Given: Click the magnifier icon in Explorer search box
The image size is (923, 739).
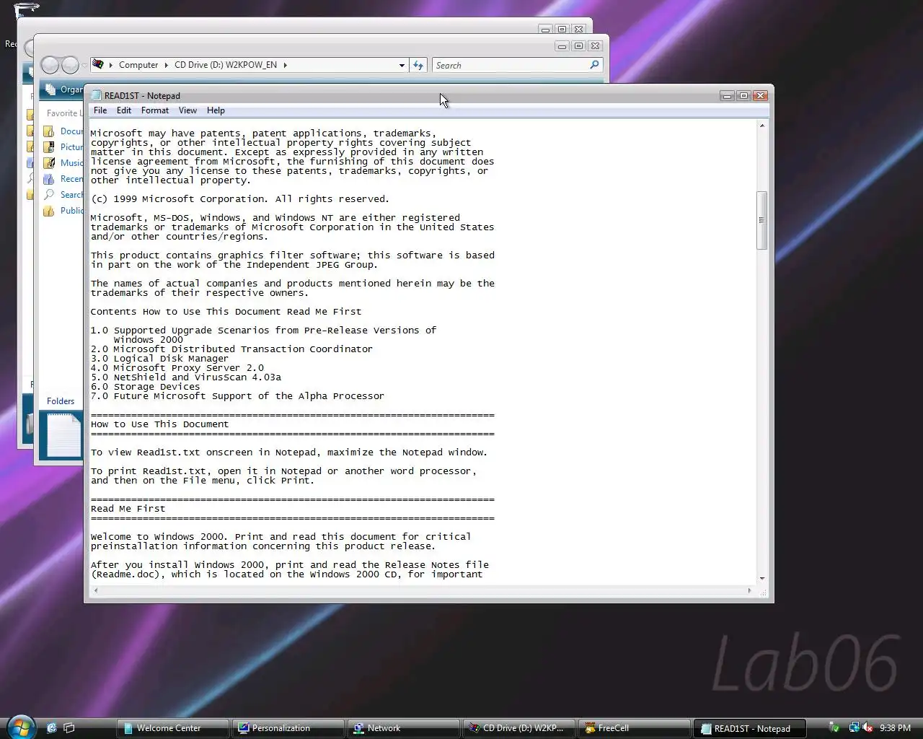Looking at the screenshot, I should (594, 65).
